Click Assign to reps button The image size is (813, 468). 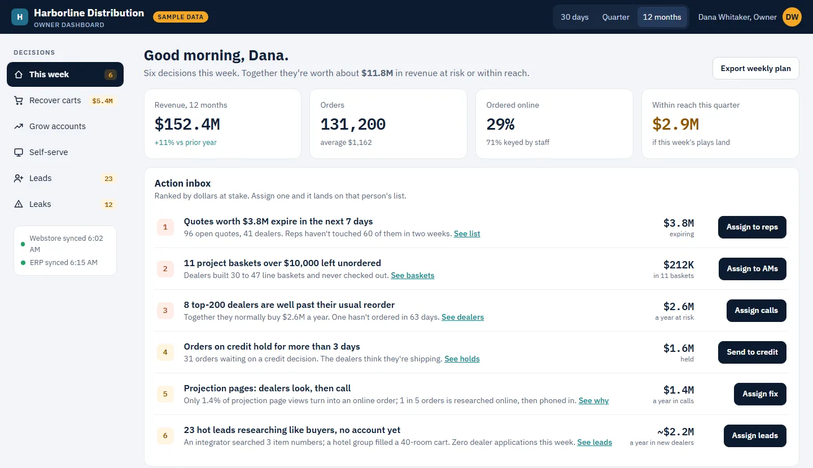pyautogui.click(x=752, y=227)
